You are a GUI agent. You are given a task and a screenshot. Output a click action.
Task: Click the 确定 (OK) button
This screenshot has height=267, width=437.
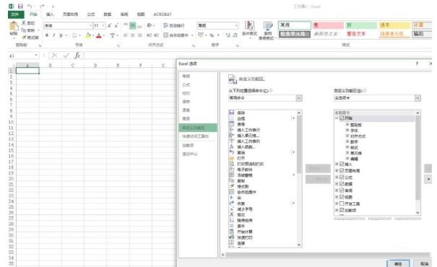click(x=398, y=263)
